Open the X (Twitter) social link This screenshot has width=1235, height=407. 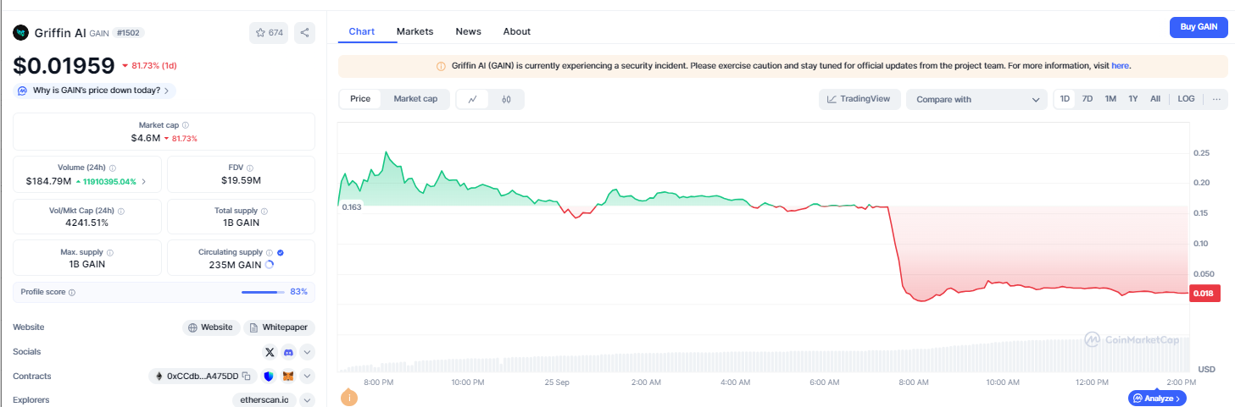tap(270, 352)
